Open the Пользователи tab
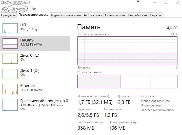Viewport: 182px width, 135px height. point(115,15)
